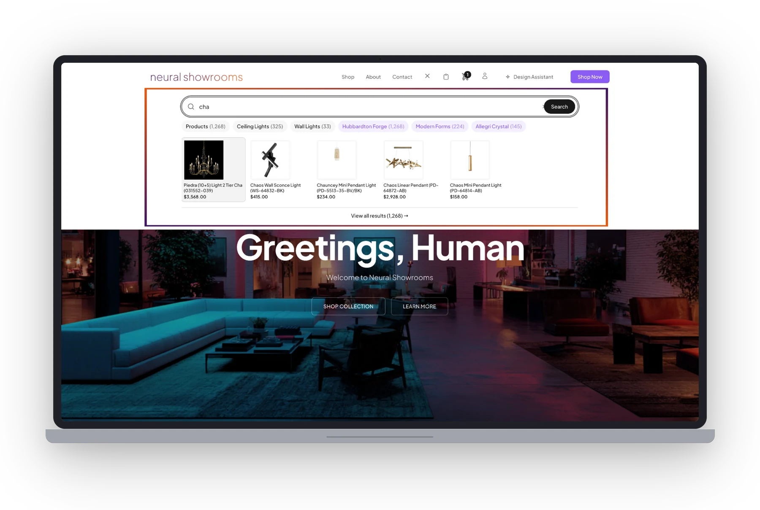760x510 pixels.
Task: Select the Wall Lights (33) chip
Action: [312, 127]
